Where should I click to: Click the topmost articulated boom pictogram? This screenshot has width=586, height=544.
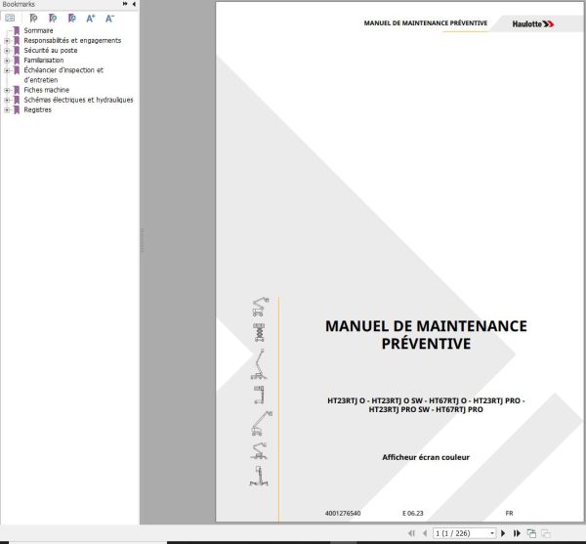point(261,307)
